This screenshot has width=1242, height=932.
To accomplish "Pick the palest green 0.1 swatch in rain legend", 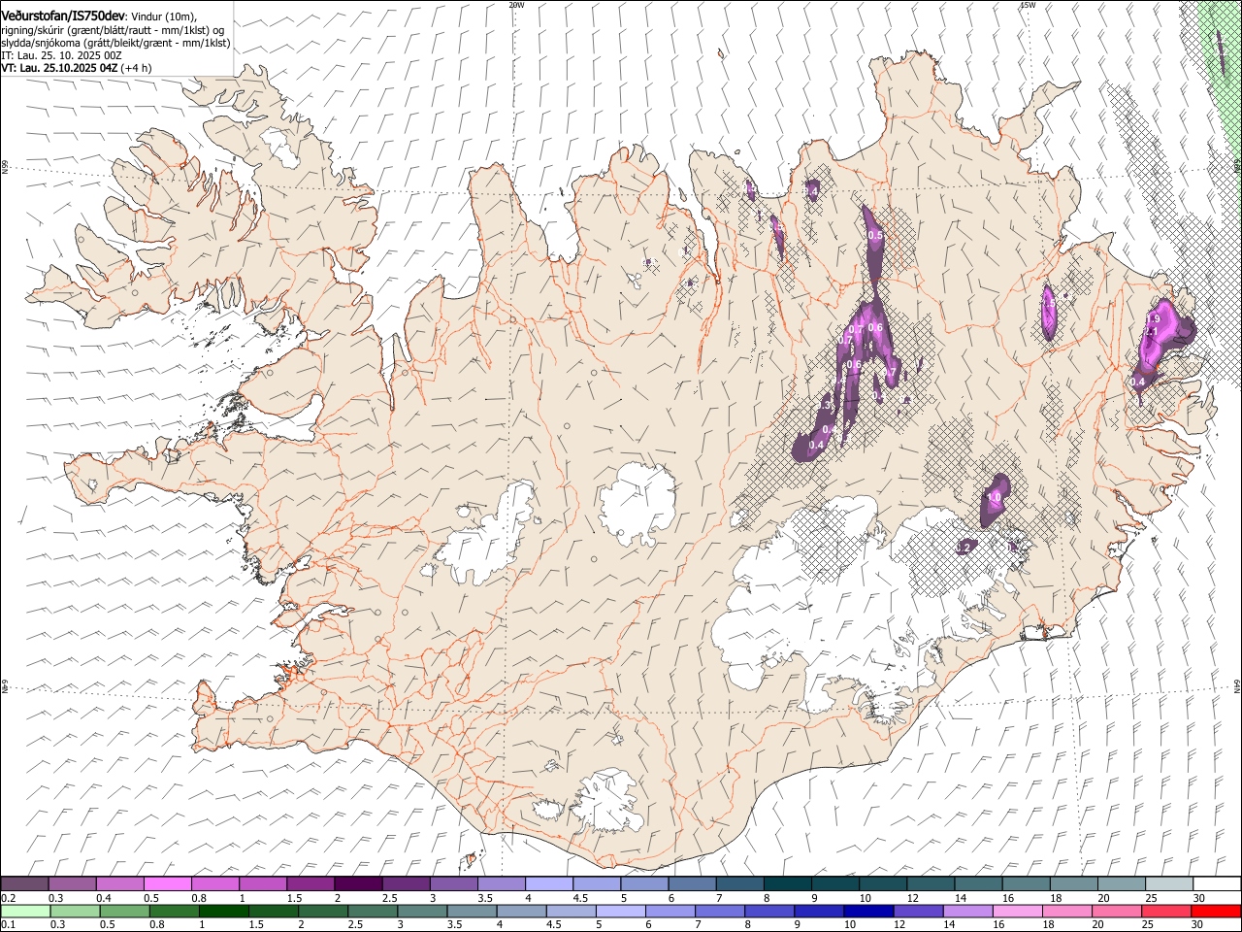I will click(x=25, y=911).
